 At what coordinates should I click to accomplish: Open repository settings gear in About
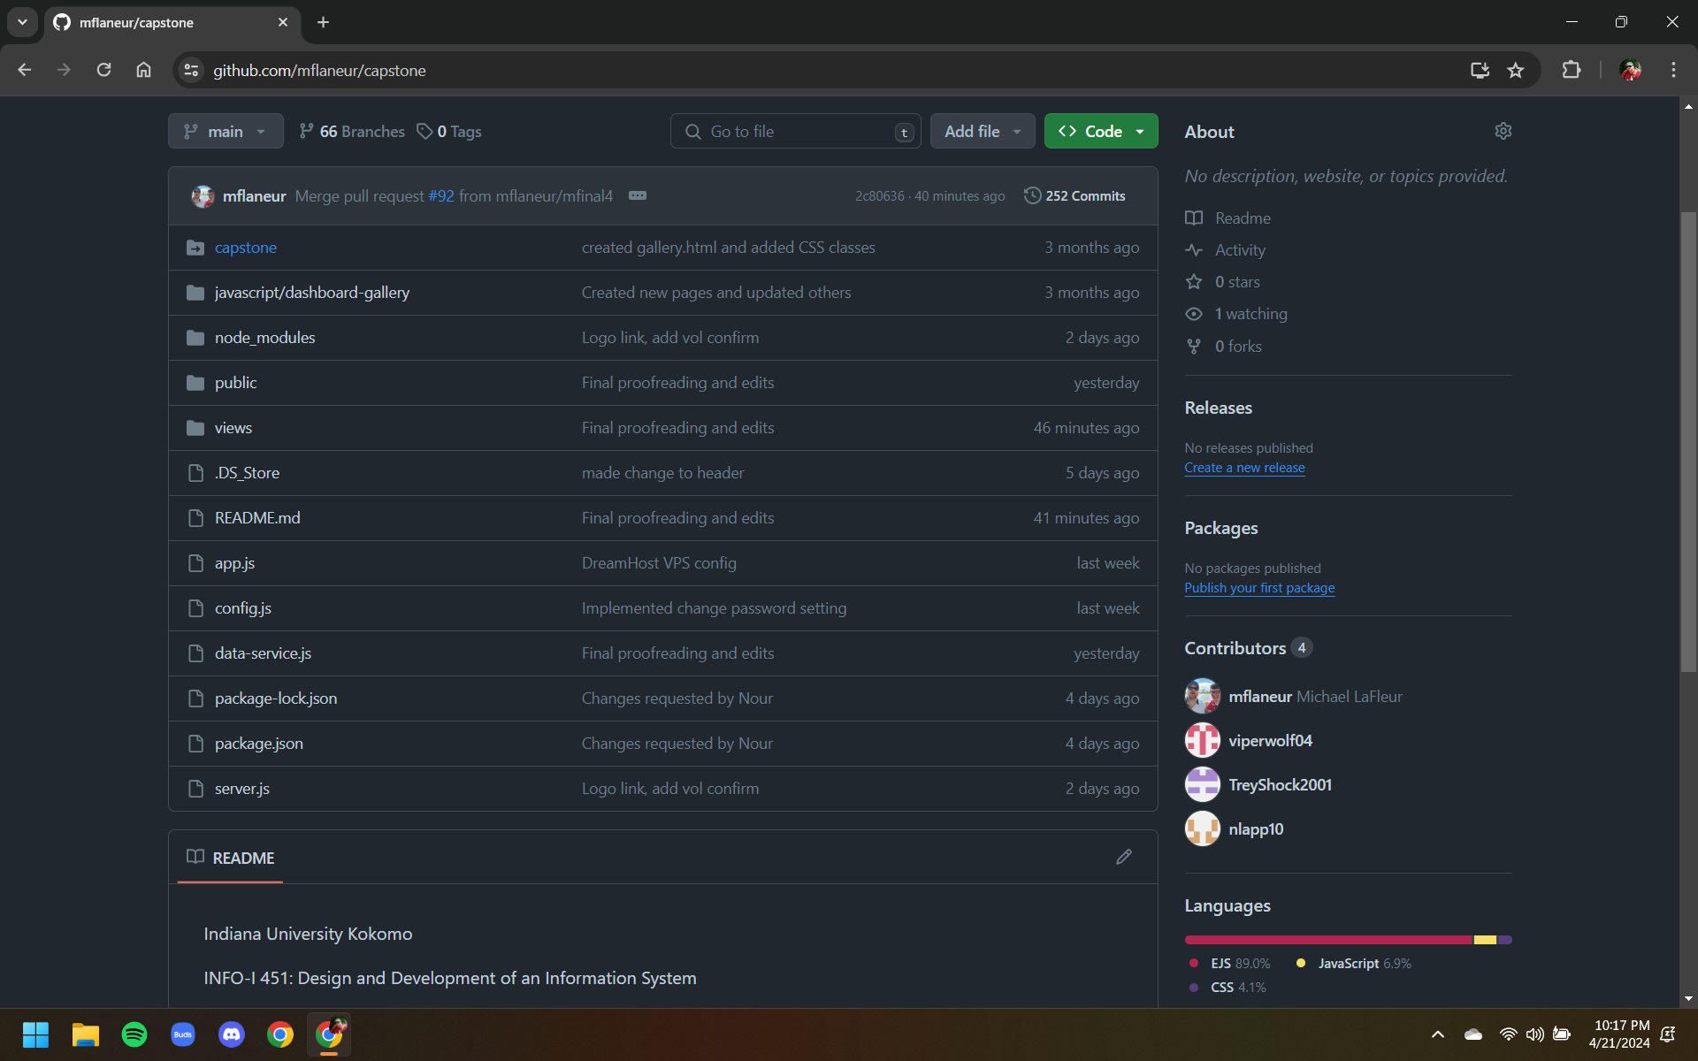1503,131
